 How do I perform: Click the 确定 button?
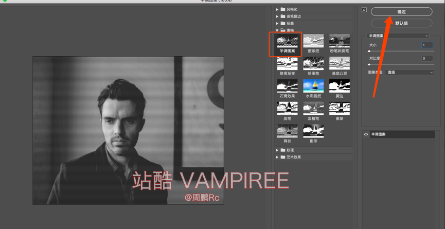402,12
